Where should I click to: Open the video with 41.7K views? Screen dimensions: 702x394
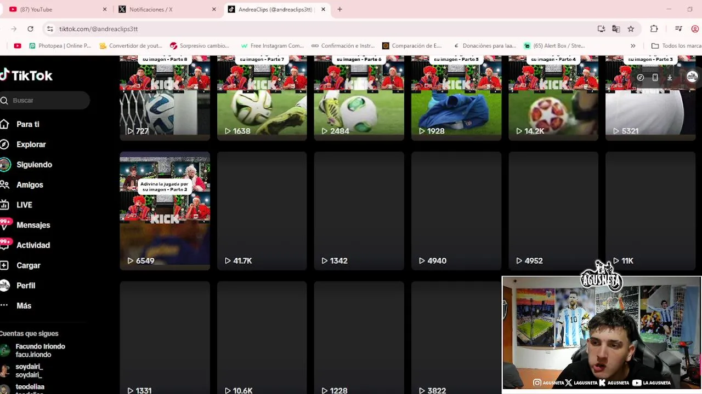[262, 211]
